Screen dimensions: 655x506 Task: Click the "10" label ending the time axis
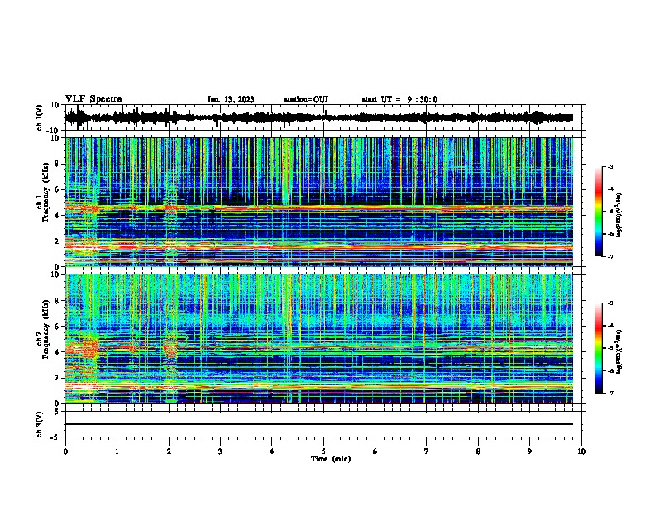point(581,451)
